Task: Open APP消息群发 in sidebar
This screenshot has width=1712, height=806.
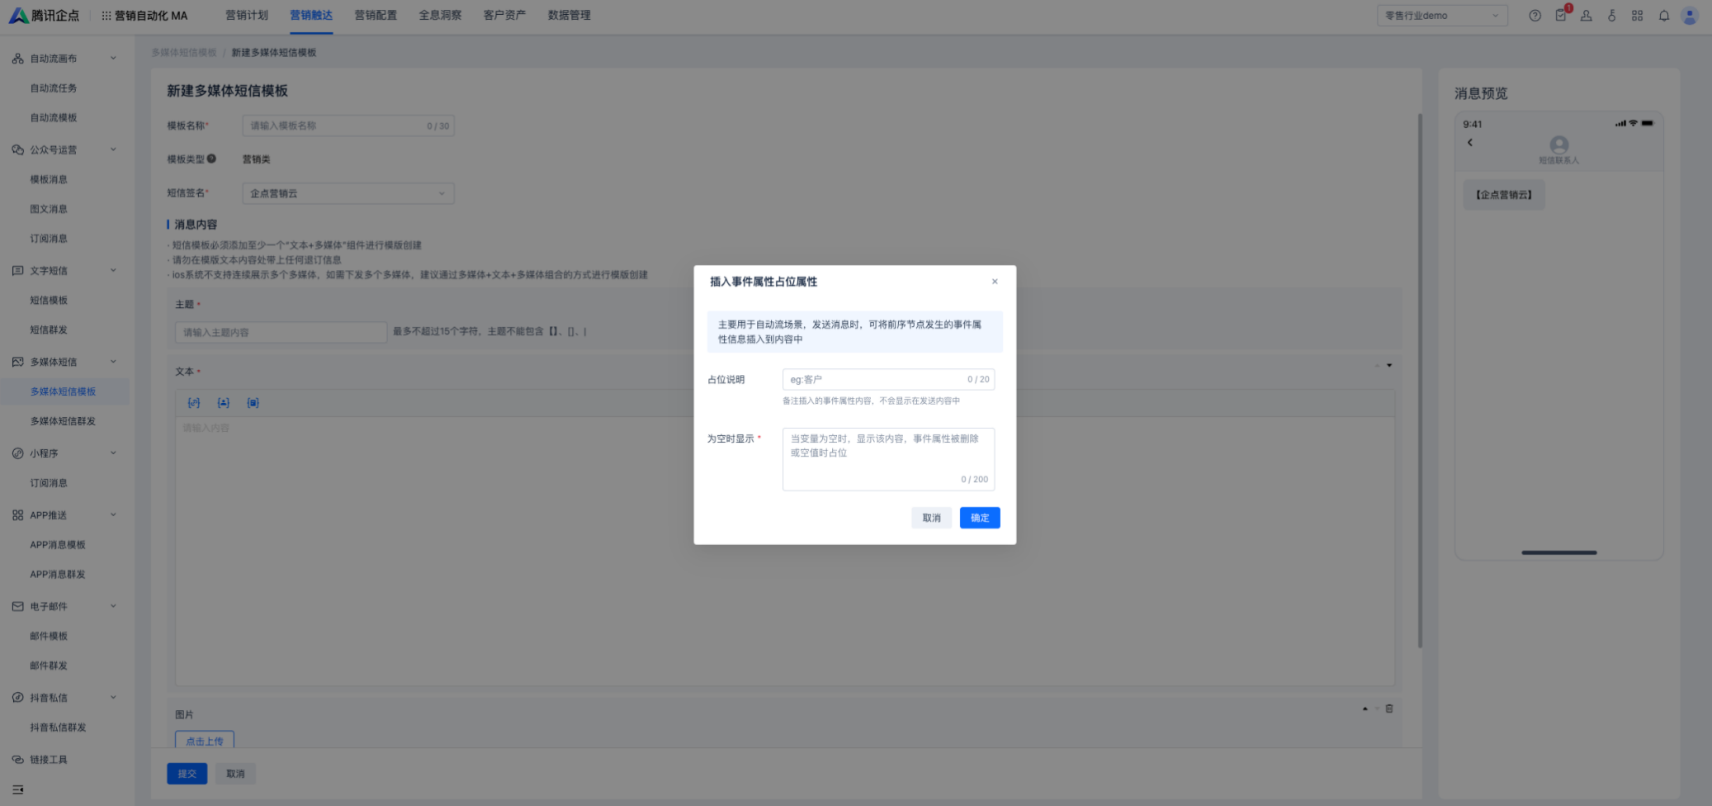Action: point(58,575)
